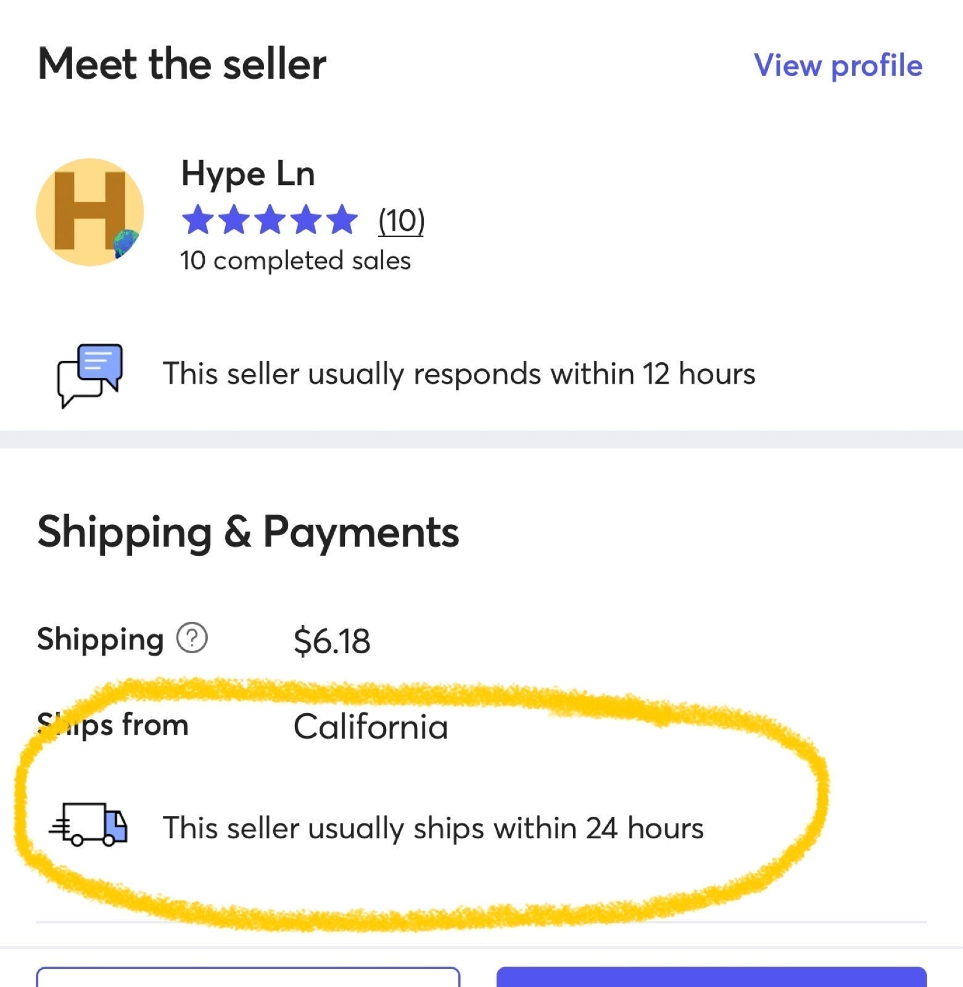Tap the Meet the seller heading
The width and height of the screenshot is (963, 987).
pyautogui.click(x=182, y=64)
